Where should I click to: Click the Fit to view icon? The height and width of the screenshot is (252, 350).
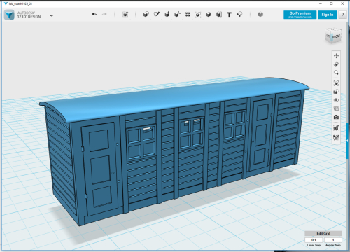[336, 83]
